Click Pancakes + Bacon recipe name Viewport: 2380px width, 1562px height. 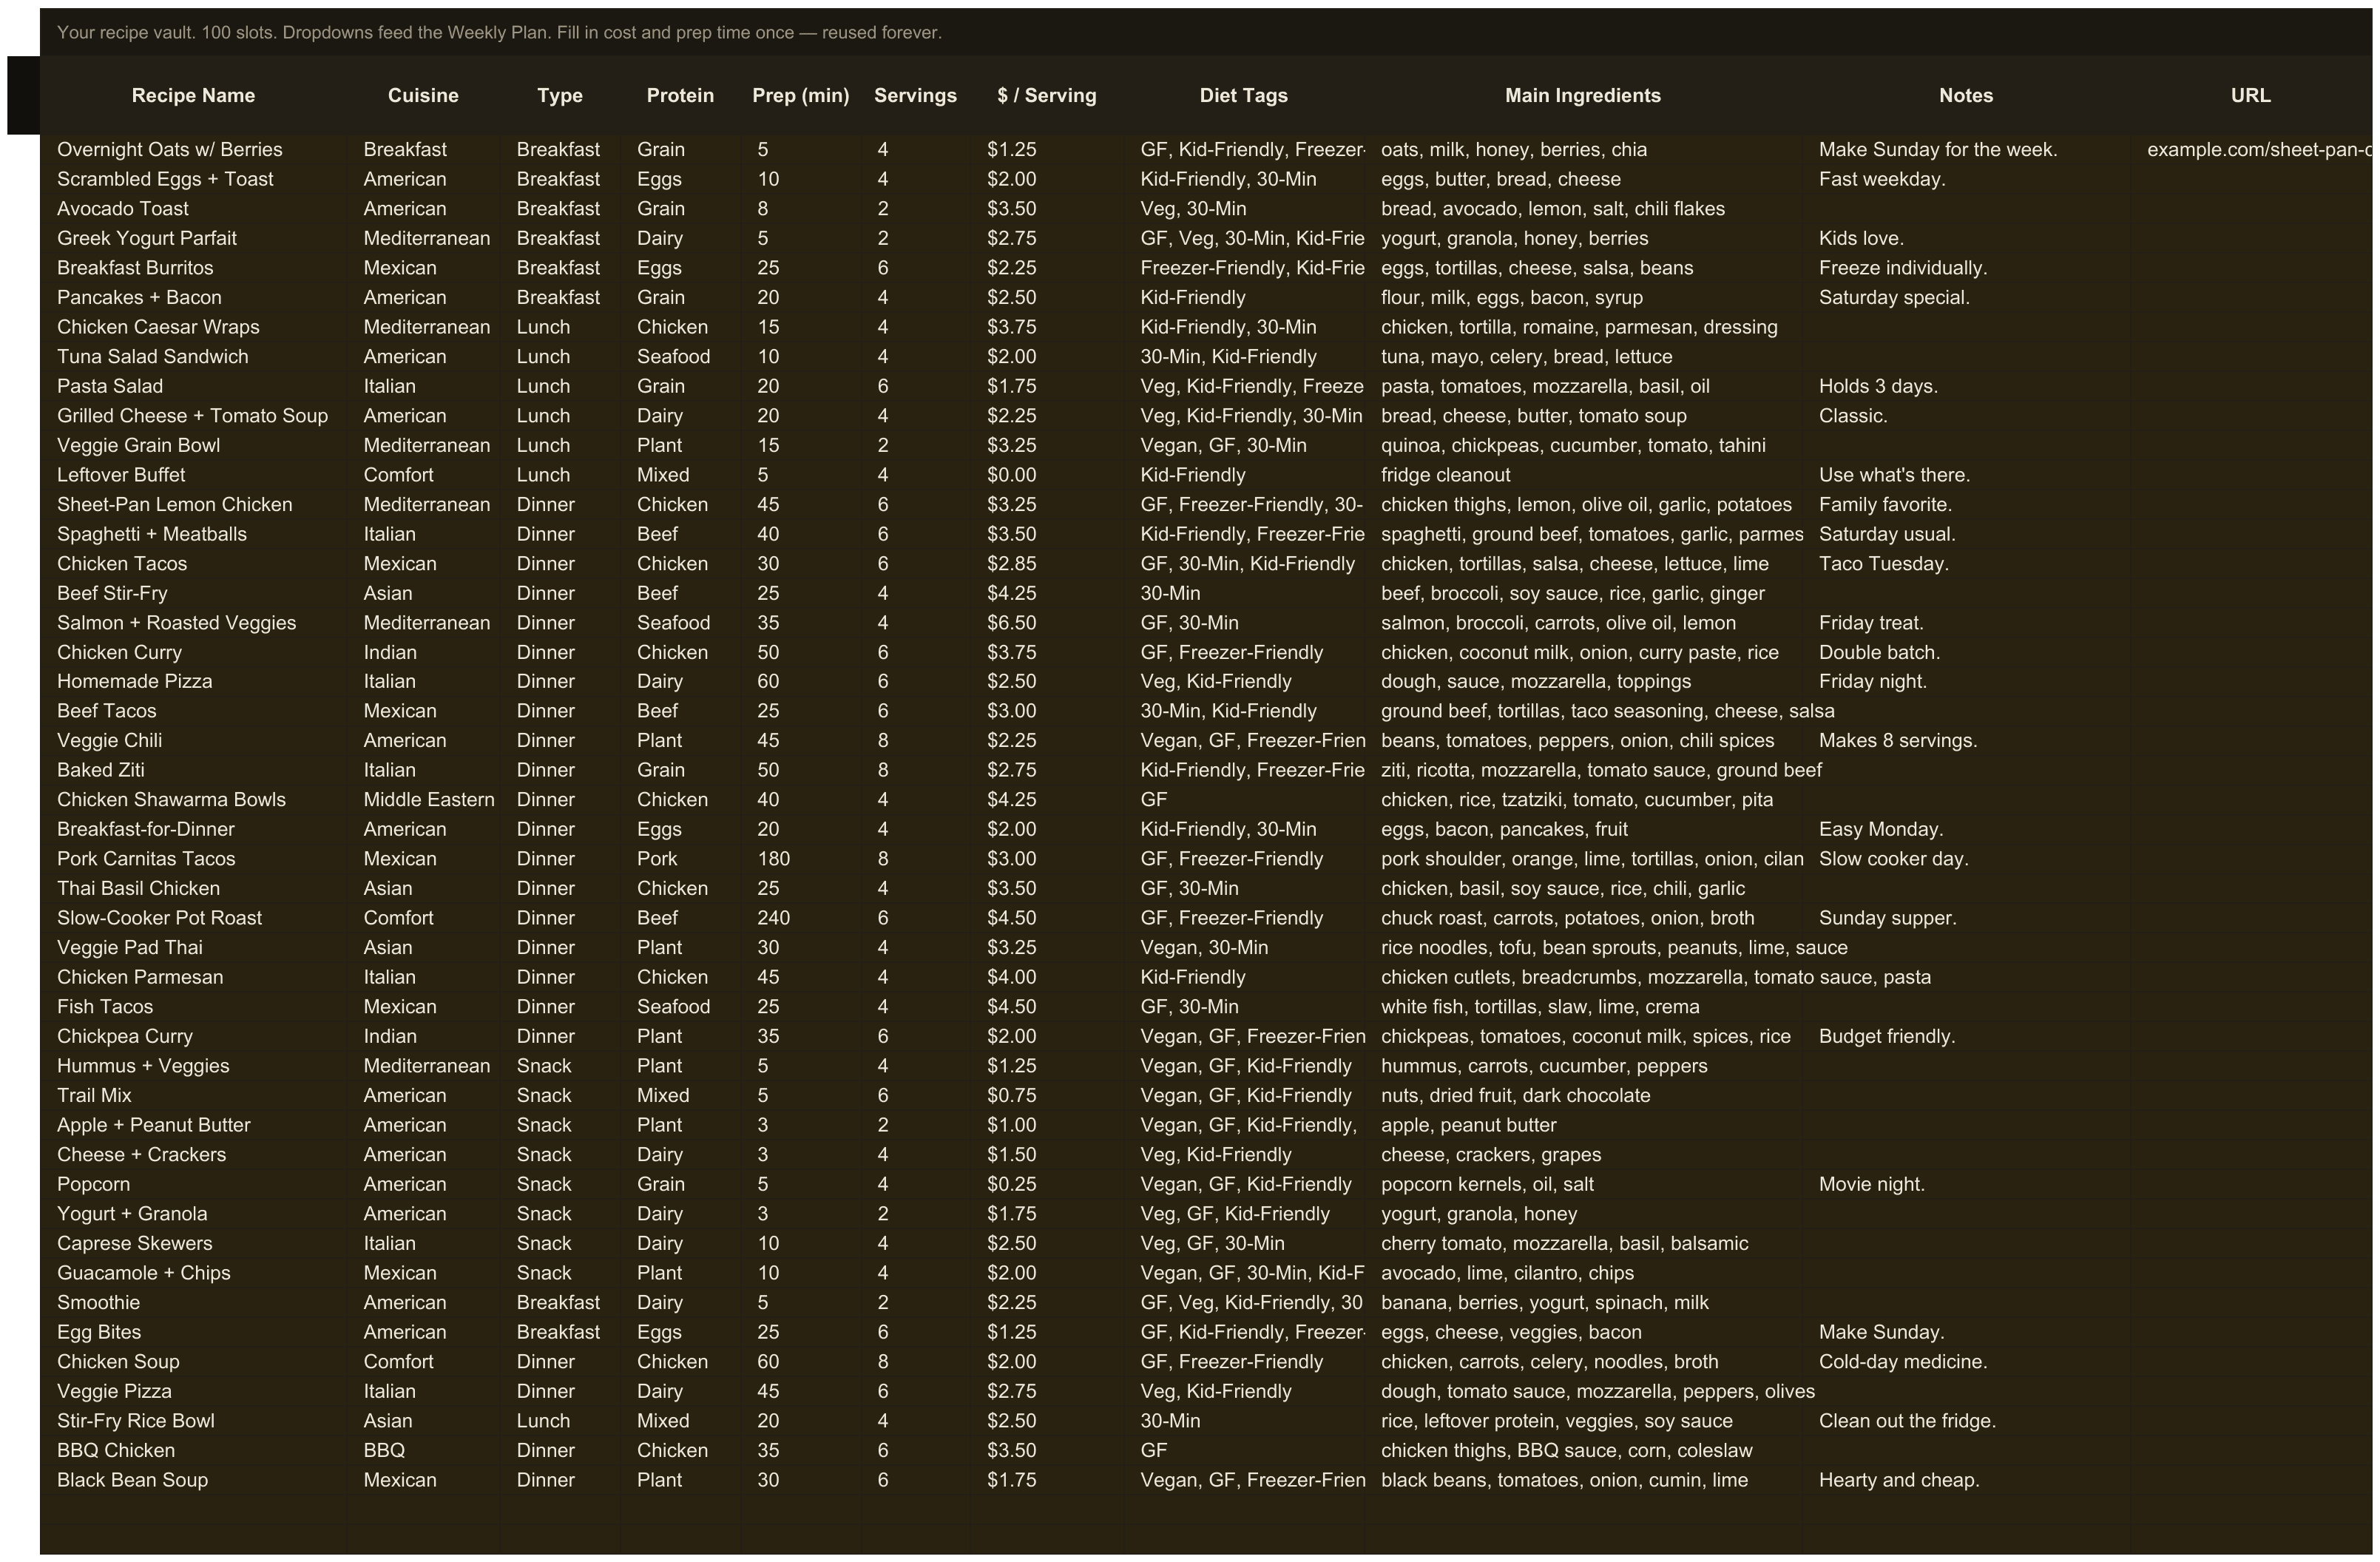pyautogui.click(x=193, y=298)
